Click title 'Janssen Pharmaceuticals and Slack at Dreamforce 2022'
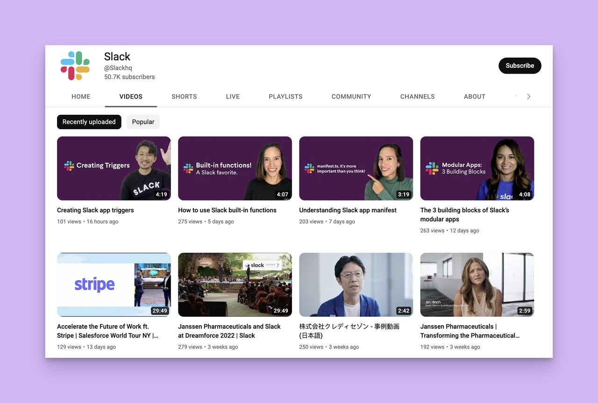This screenshot has height=403, width=598. point(229,331)
